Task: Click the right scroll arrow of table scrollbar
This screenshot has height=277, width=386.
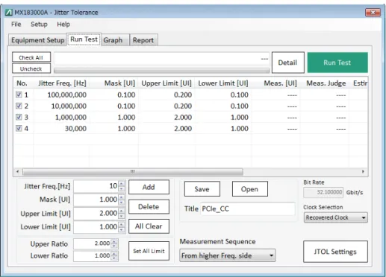Action: (x=364, y=171)
